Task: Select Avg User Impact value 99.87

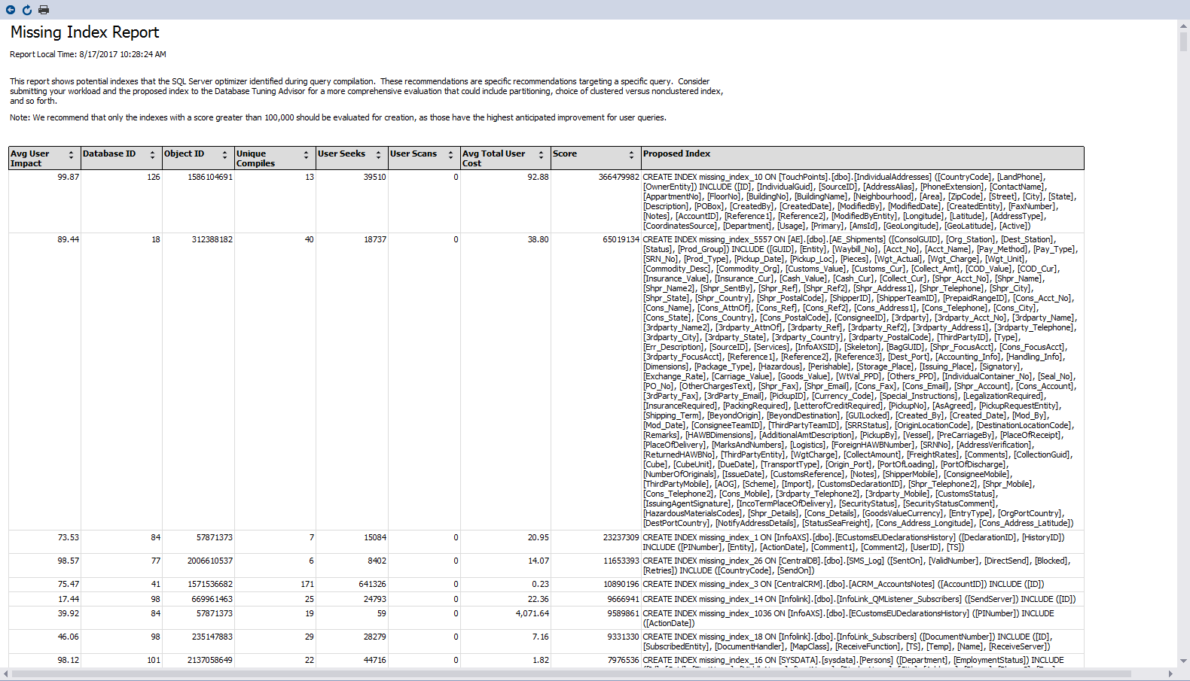Action: (69, 177)
